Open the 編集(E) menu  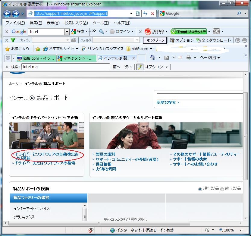(36, 23)
